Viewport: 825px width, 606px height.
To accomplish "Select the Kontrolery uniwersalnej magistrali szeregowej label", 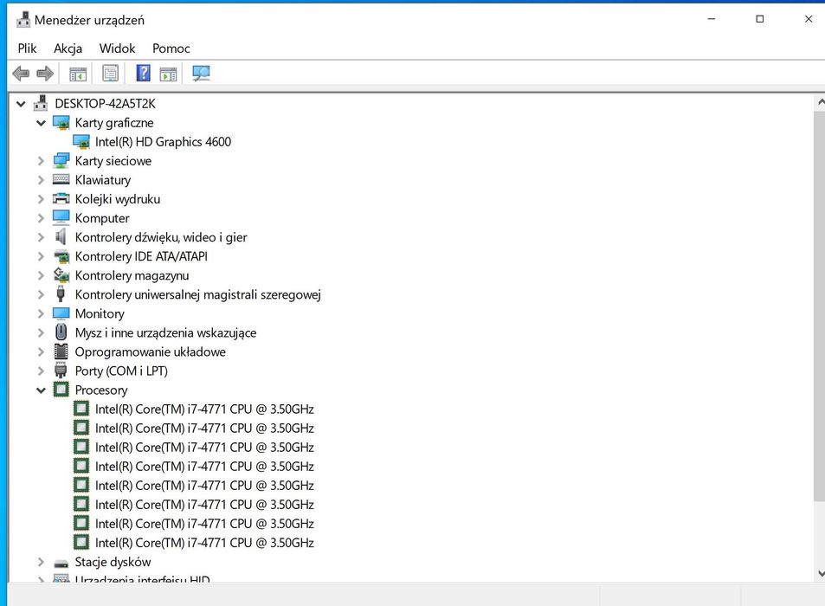I will pyautogui.click(x=198, y=294).
